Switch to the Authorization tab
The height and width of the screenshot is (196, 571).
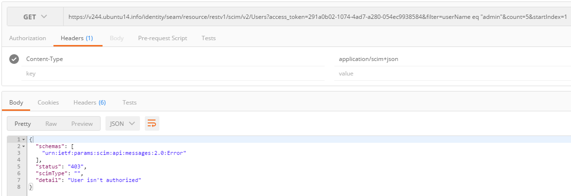[x=28, y=38]
